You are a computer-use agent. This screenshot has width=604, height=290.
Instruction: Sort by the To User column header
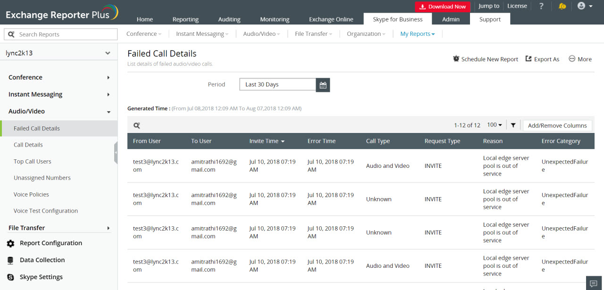coord(201,141)
